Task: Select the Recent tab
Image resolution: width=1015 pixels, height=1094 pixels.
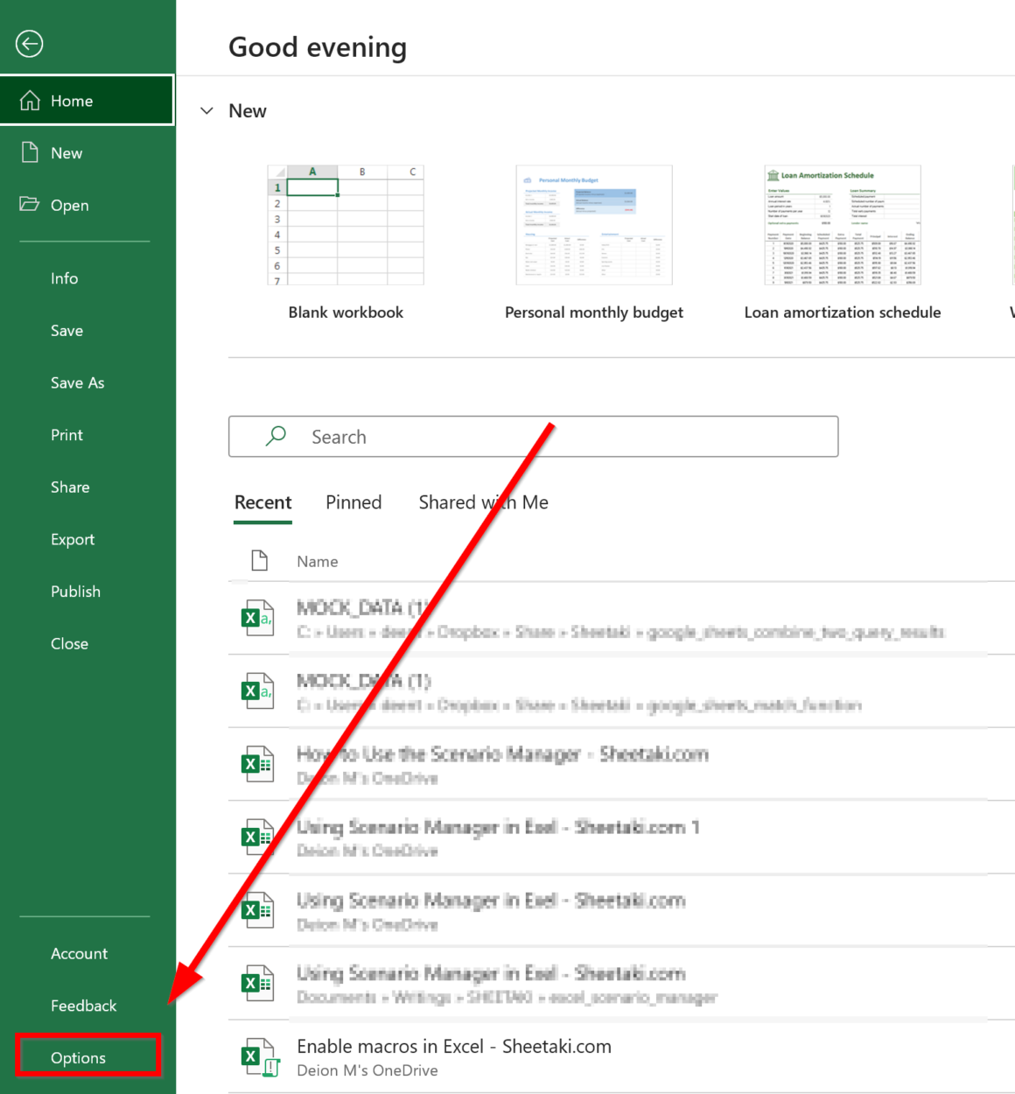Action: tap(262, 502)
